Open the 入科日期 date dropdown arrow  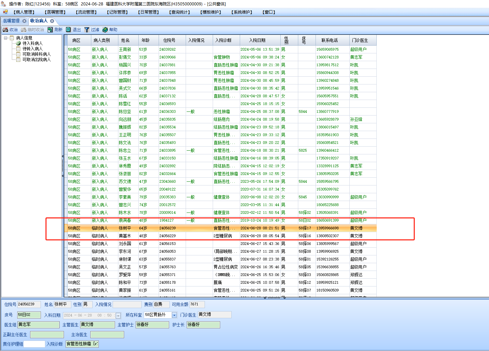tap(118, 316)
